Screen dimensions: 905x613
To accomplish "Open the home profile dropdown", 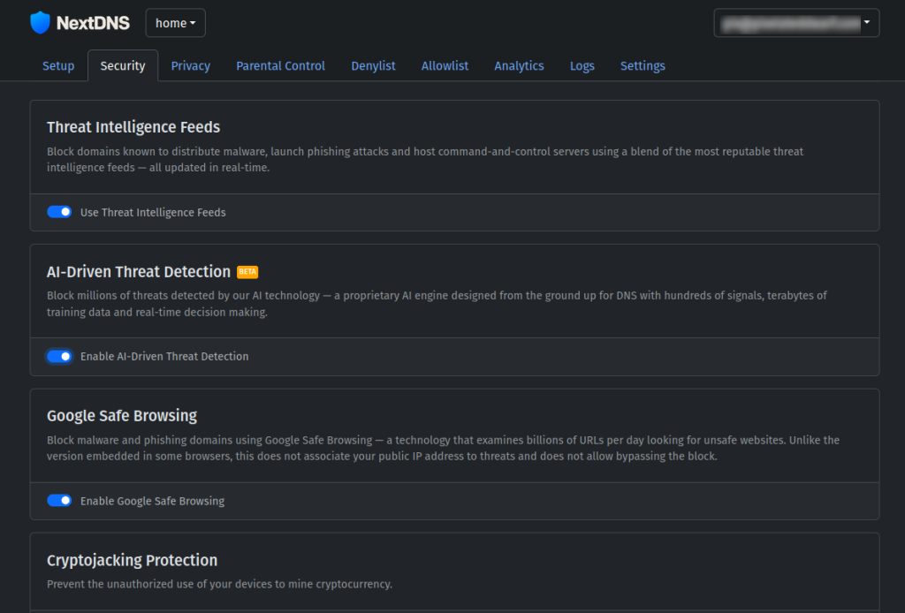I will pyautogui.click(x=176, y=23).
